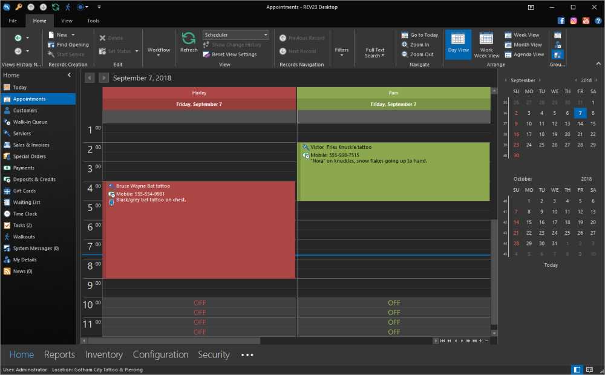Go to next day arrow
605x375 pixels.
tap(103, 78)
